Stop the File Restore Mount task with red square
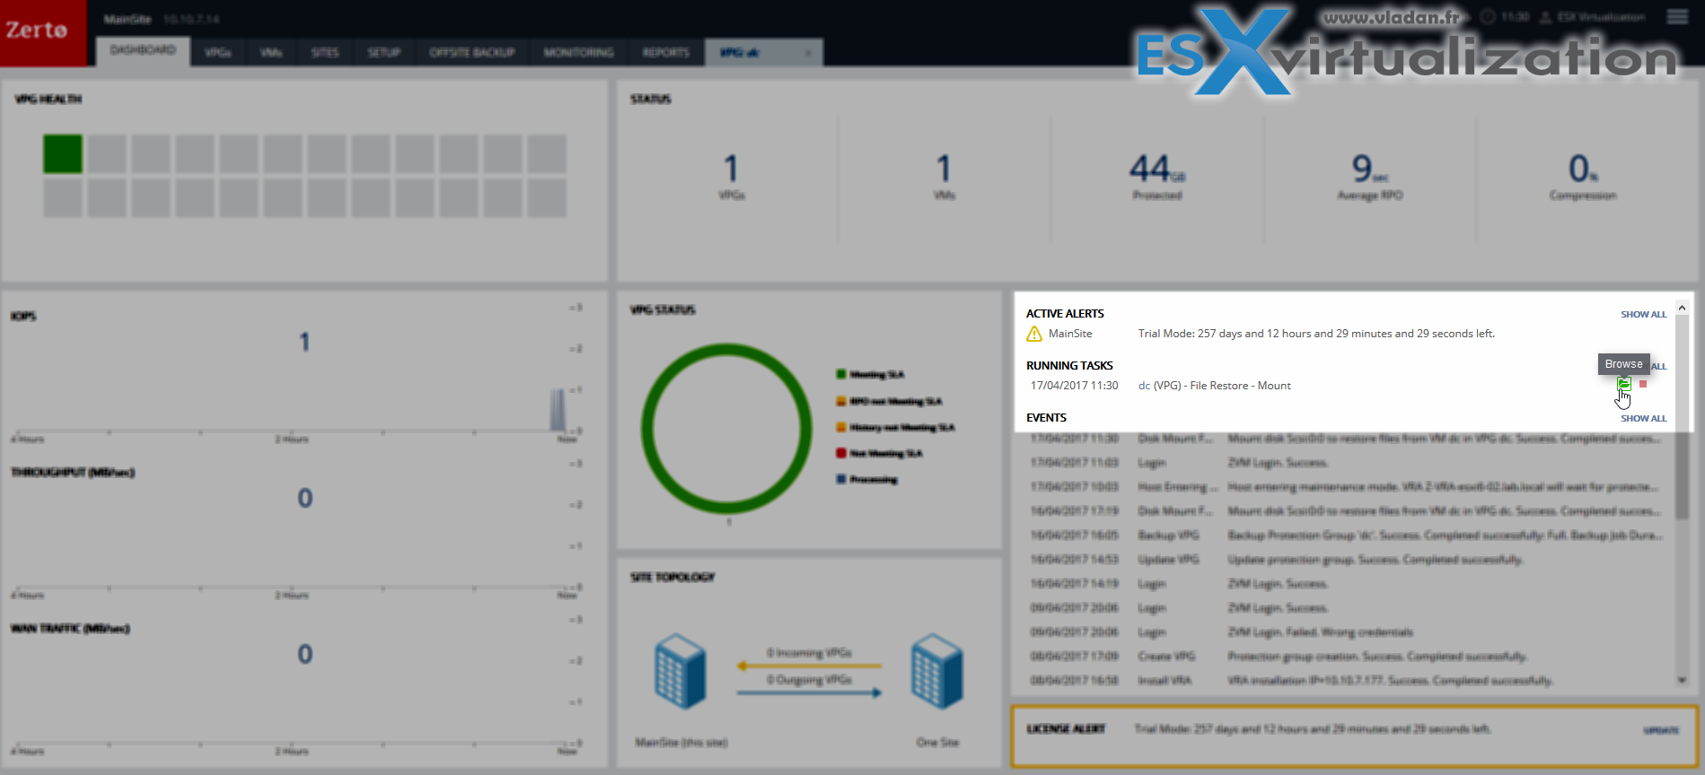This screenshot has height=775, width=1705. (1643, 384)
